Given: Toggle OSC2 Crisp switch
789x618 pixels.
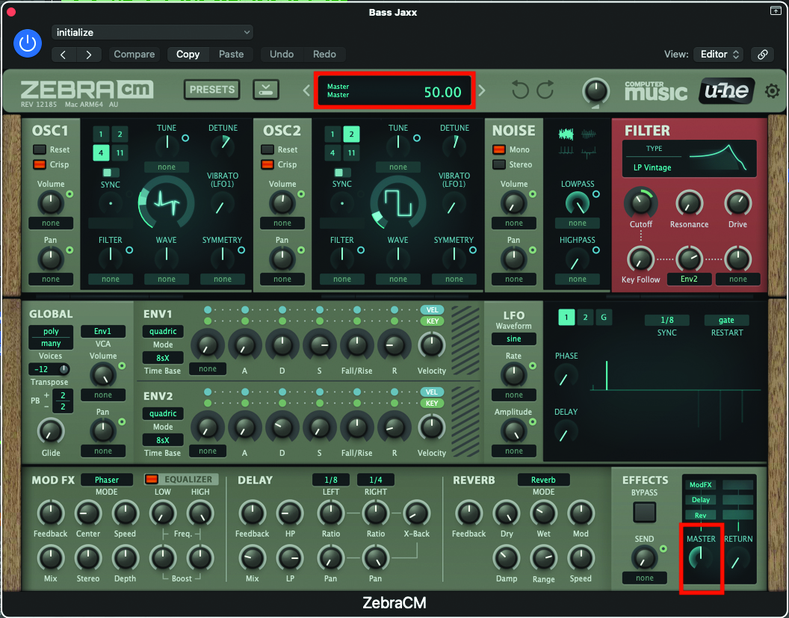Looking at the screenshot, I should [x=267, y=164].
